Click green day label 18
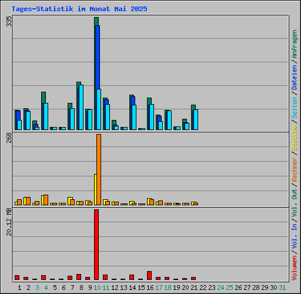Screen dimensions: 301x294 click(168, 288)
